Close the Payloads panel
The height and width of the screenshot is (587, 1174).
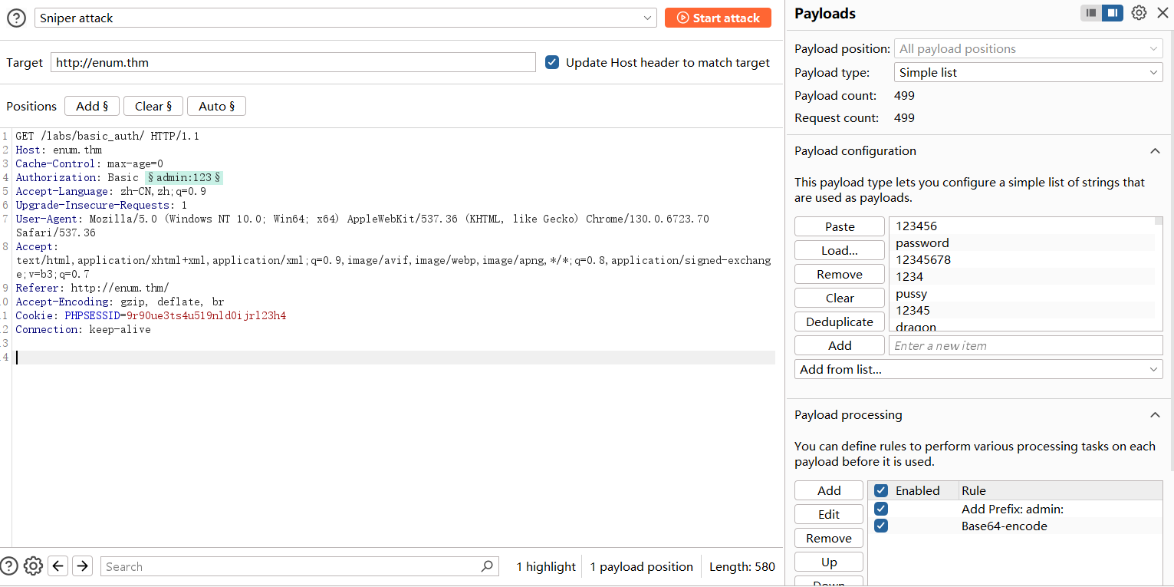tap(1162, 13)
